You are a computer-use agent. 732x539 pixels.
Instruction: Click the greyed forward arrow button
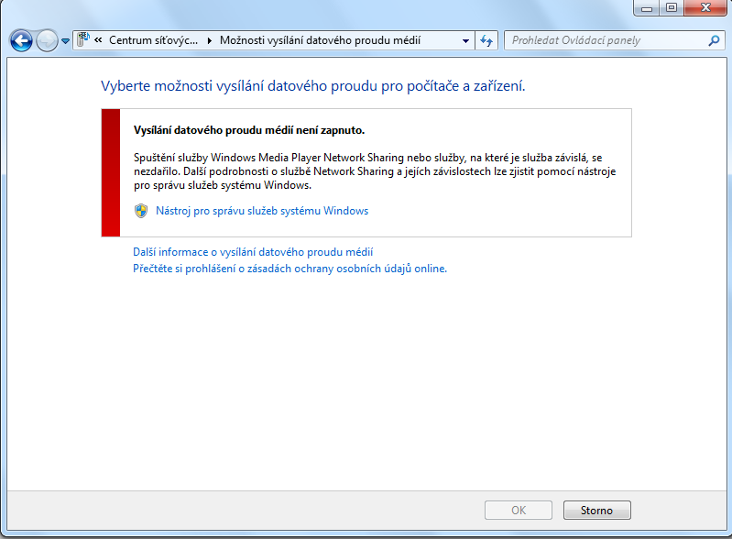tap(47, 40)
